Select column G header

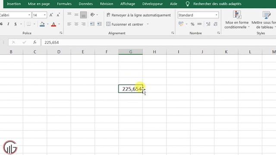point(131,52)
